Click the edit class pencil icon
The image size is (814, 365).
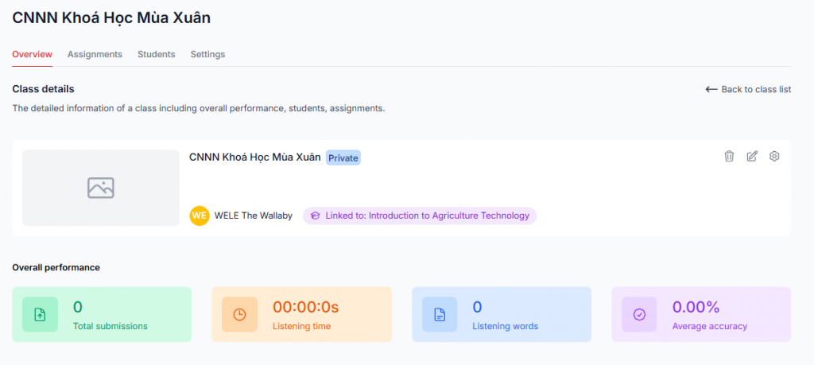pos(752,157)
